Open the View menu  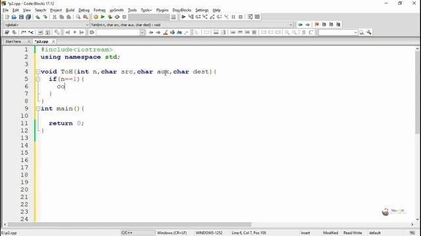(x=26, y=10)
